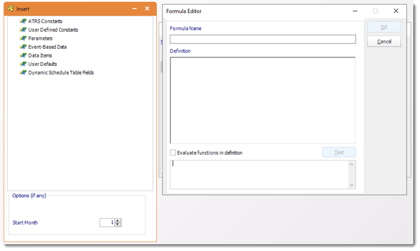
Task: Select User Defined Constants in the tree
Action: click(x=53, y=30)
